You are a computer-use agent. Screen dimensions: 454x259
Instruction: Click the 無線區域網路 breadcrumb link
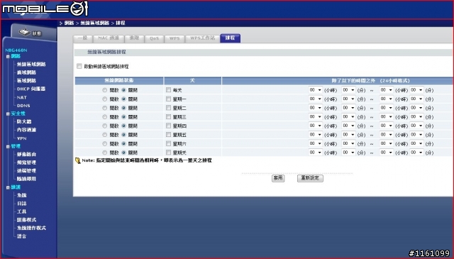tap(95, 23)
